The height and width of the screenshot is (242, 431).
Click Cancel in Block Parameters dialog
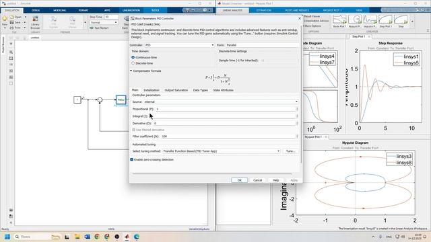[257, 180]
